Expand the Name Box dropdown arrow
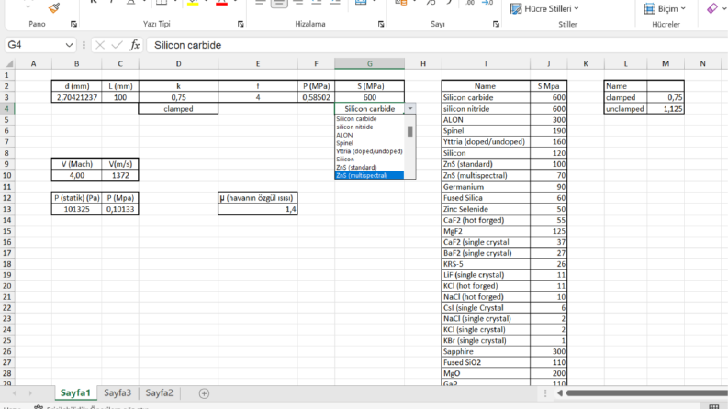The width and height of the screenshot is (728, 409). 69,45
